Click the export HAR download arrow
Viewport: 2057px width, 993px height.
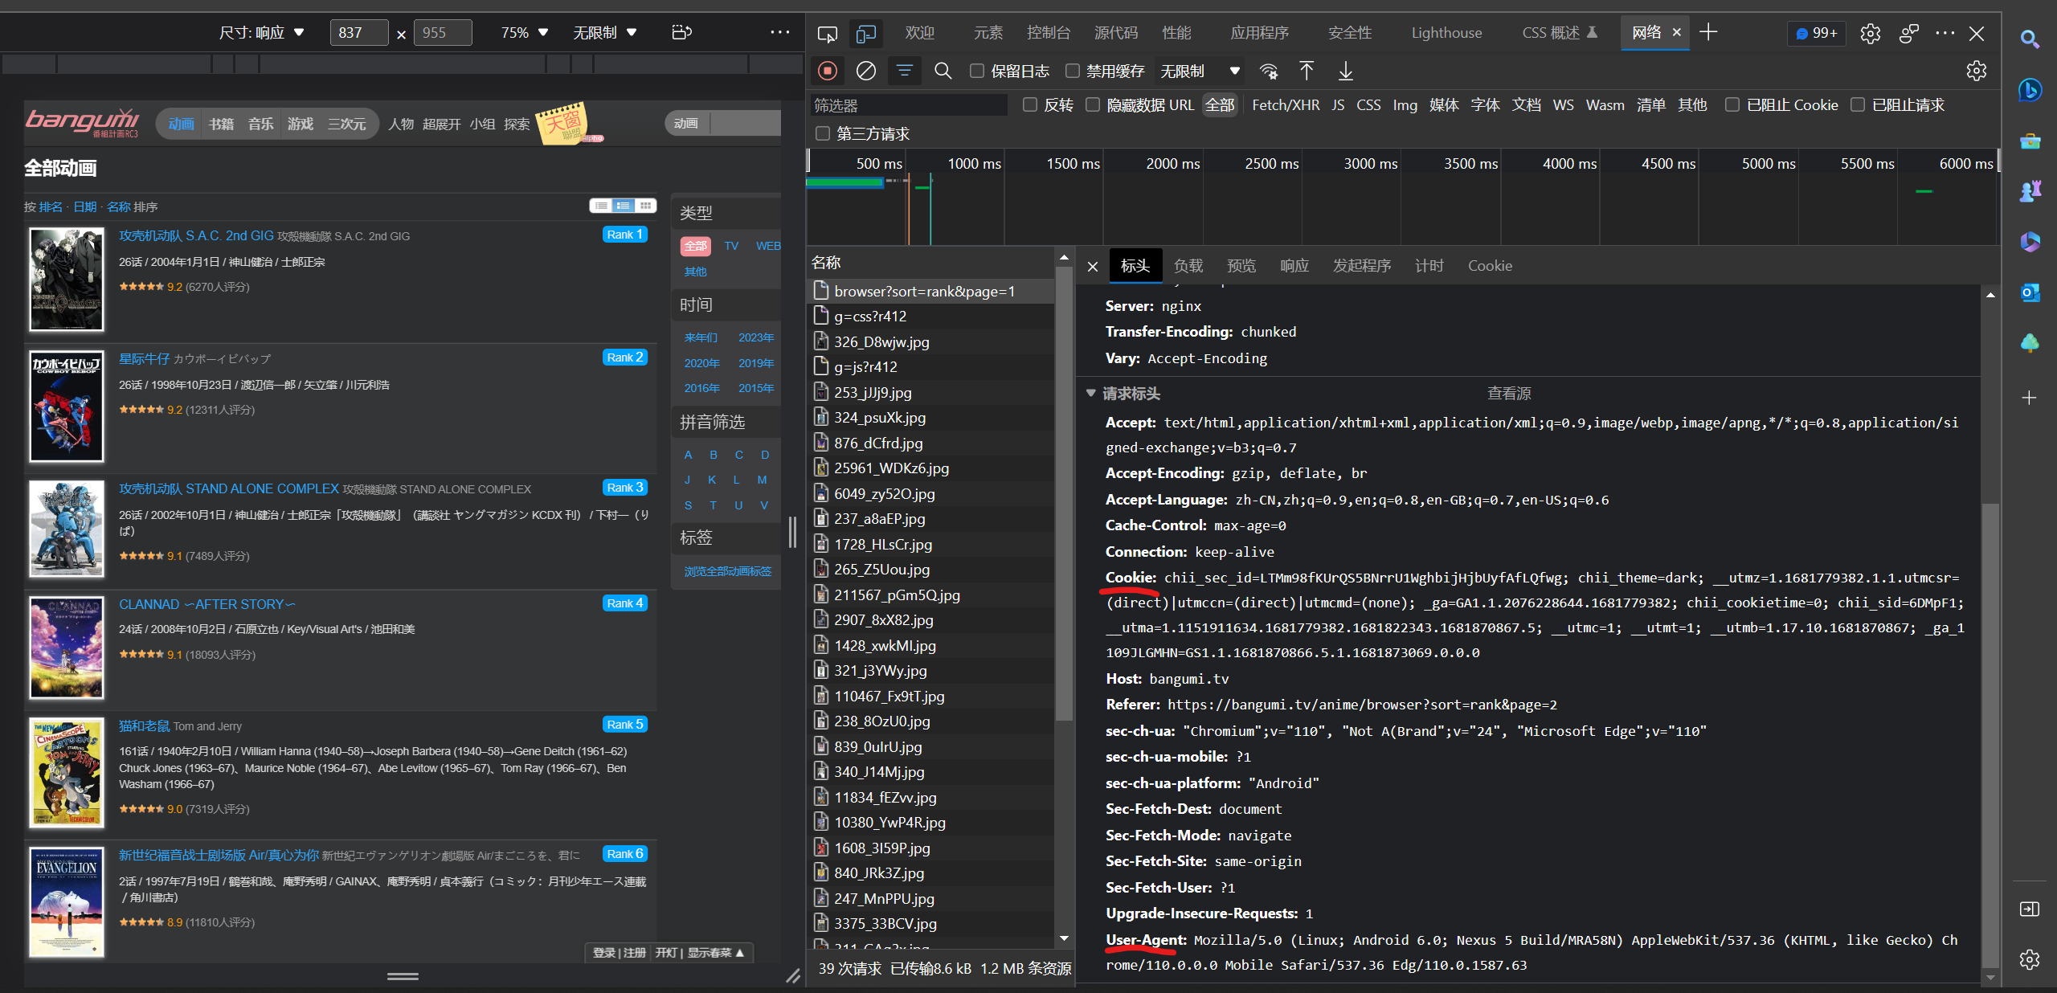pyautogui.click(x=1345, y=72)
